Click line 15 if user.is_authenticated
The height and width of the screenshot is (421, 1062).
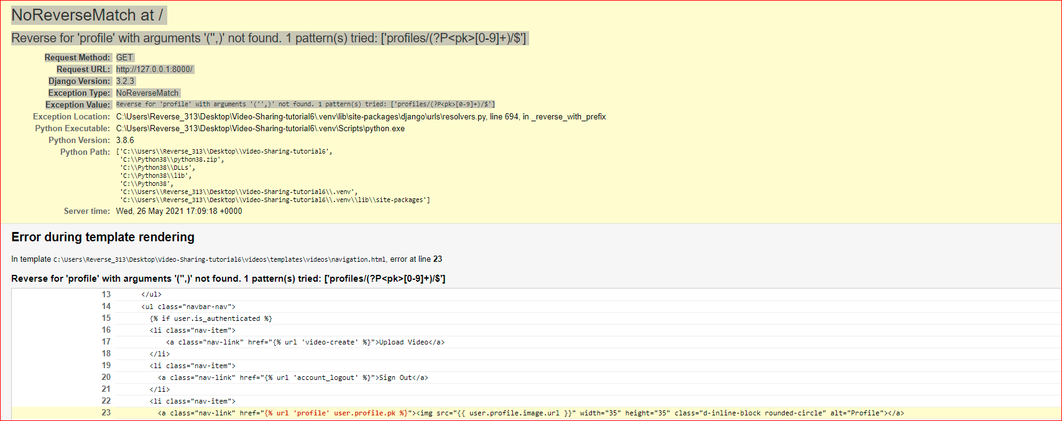click(211, 318)
